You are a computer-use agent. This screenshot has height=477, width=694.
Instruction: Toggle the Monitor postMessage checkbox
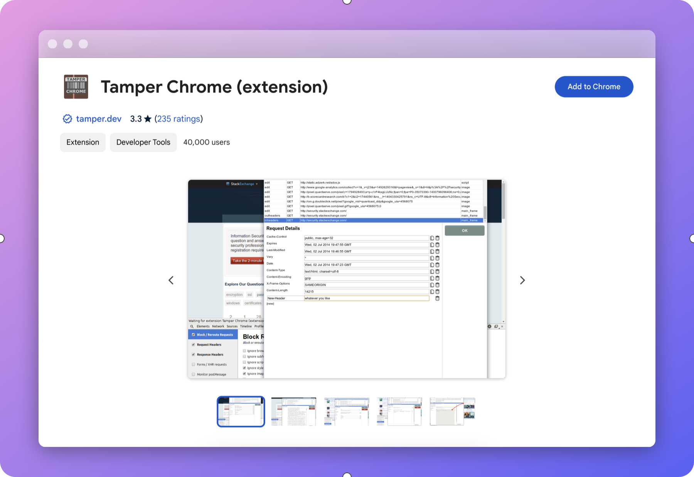pos(193,374)
